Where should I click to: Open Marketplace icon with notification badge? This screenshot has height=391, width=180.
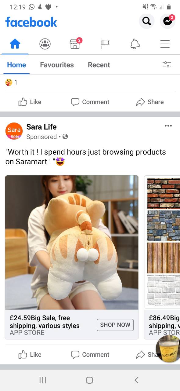[75, 44]
